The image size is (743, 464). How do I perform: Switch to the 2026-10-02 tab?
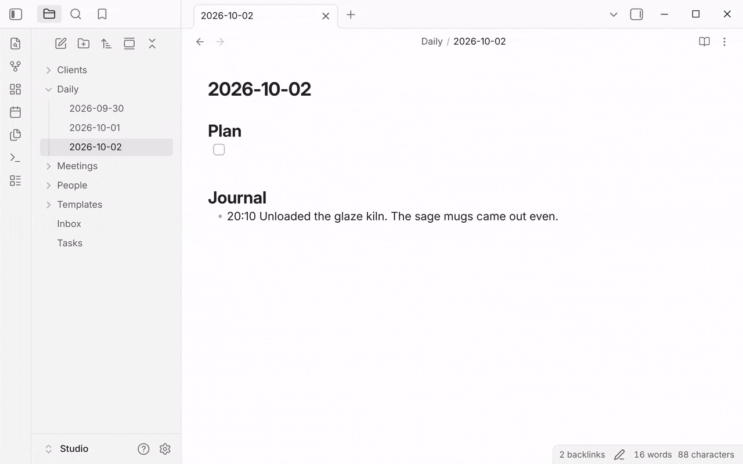pos(266,16)
